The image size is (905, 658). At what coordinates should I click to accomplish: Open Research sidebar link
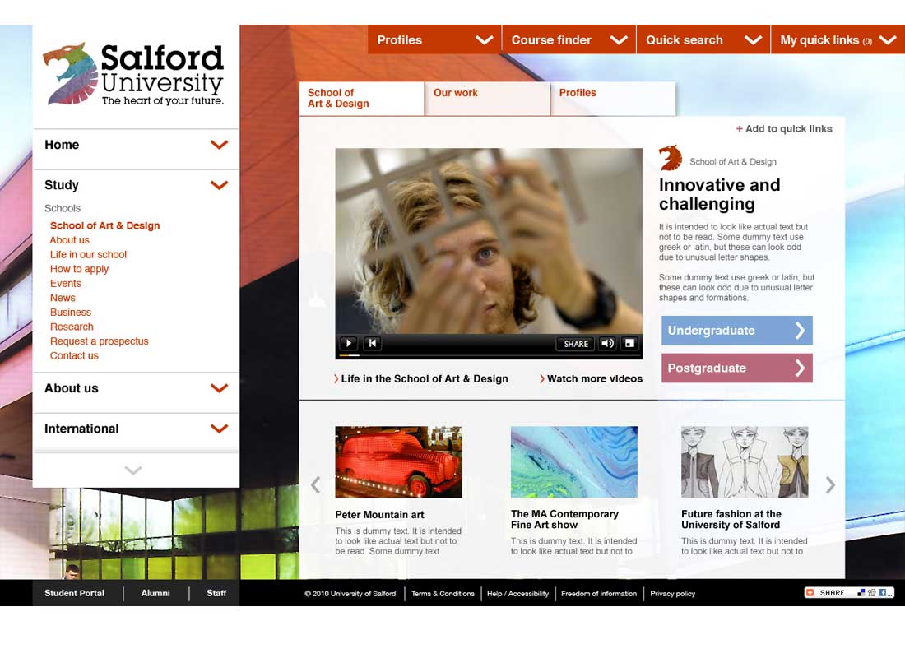[72, 327]
